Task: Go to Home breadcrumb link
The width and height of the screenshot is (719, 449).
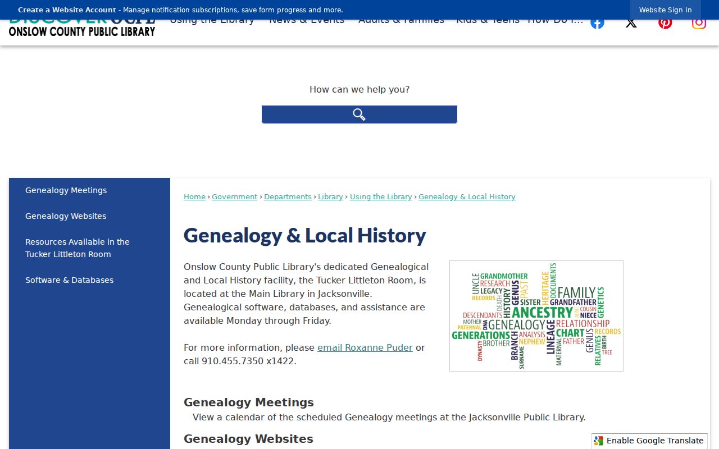Action: tap(194, 197)
